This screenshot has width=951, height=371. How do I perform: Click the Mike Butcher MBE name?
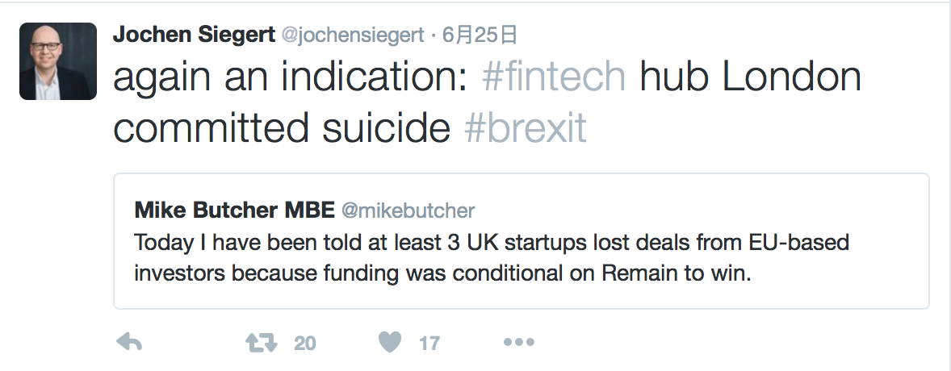[234, 211]
